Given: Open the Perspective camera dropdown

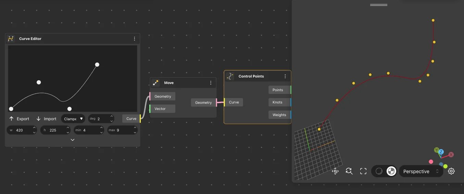Looking at the screenshot, I should [x=421, y=171].
